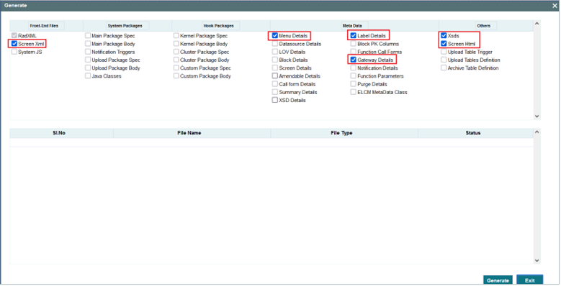This screenshot has width=561, height=286.
Task: Enable Function Parameters checkbox
Action: (353, 76)
